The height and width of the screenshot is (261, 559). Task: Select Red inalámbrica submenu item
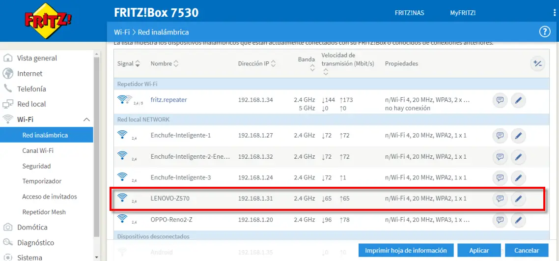pos(46,135)
